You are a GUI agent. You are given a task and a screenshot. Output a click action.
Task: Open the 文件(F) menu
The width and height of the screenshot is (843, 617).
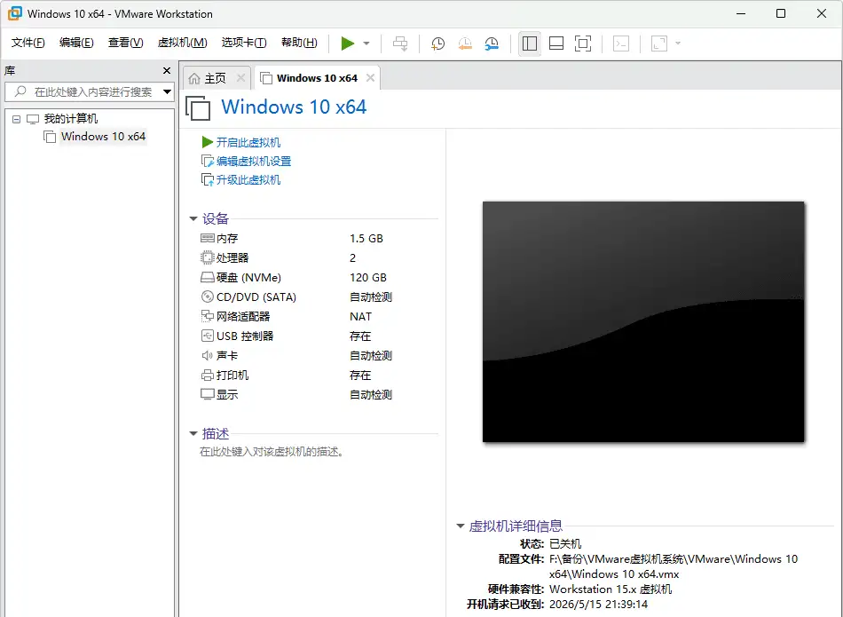(28, 43)
